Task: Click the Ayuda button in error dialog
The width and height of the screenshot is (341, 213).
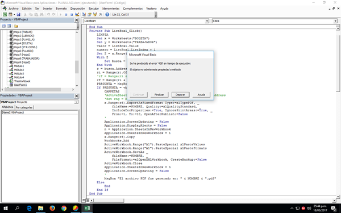Action: pos(201,95)
